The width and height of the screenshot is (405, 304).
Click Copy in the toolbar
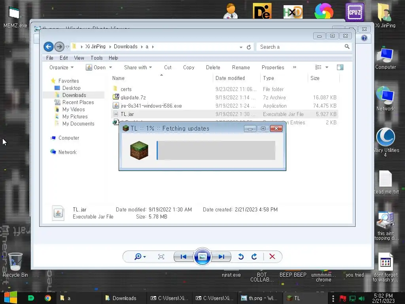(x=189, y=67)
